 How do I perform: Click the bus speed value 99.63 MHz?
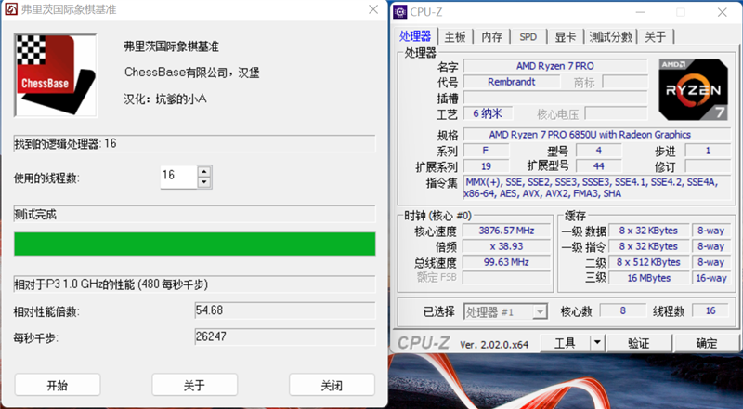click(x=506, y=262)
